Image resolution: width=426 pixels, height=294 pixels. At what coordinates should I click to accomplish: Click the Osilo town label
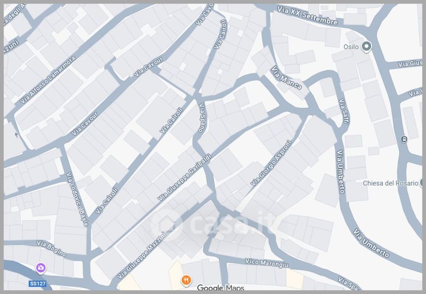pos(351,47)
